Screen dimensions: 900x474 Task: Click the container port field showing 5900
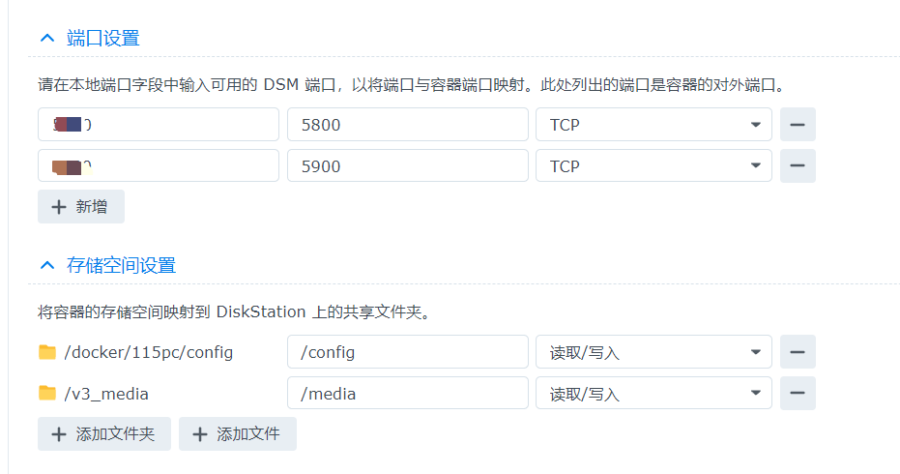pos(408,165)
